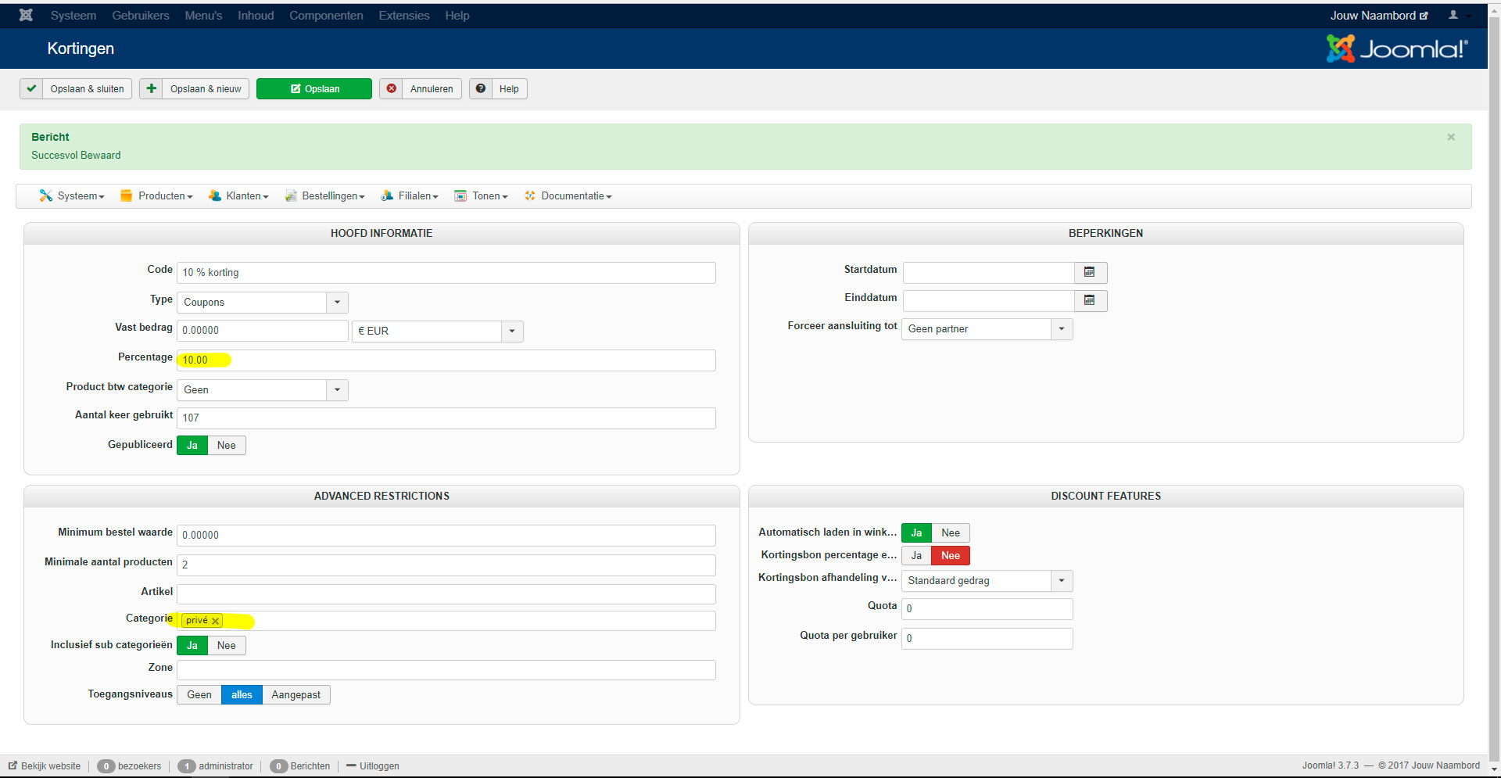Click the Bekijk website external link icon
The width and height of the screenshot is (1501, 778).
point(13,765)
